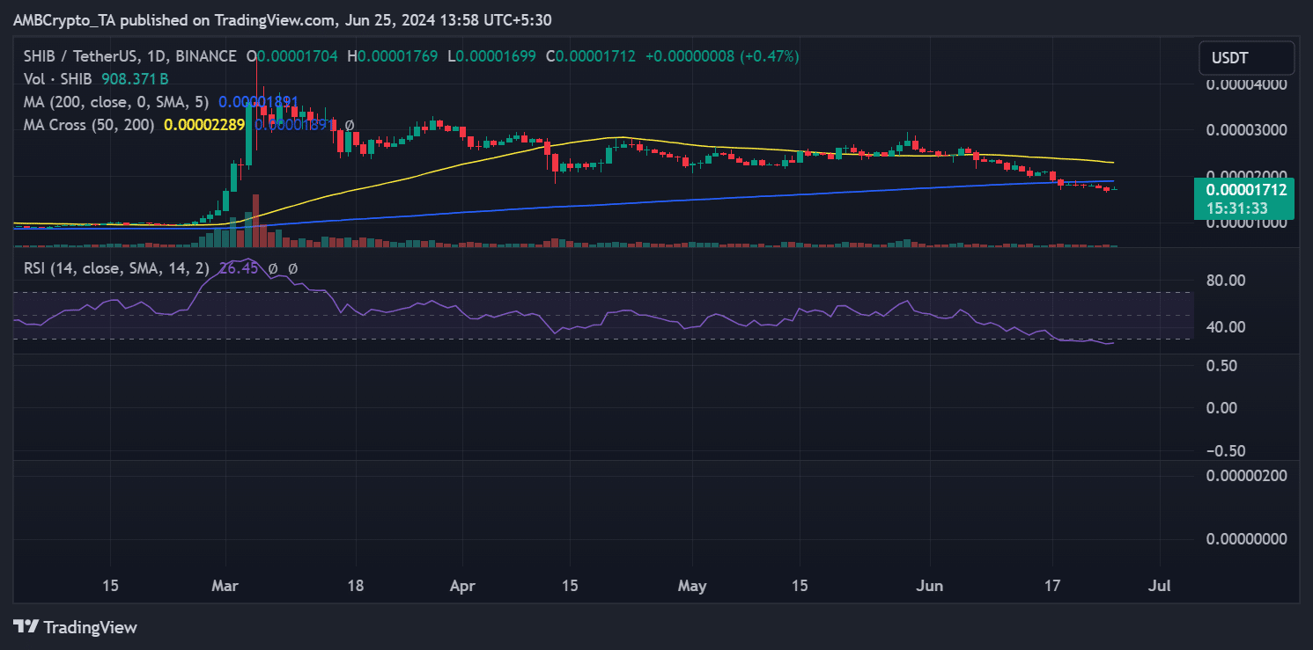The image size is (1313, 650).
Task: Open the USDT currency selector button
Action: [x=1247, y=58]
